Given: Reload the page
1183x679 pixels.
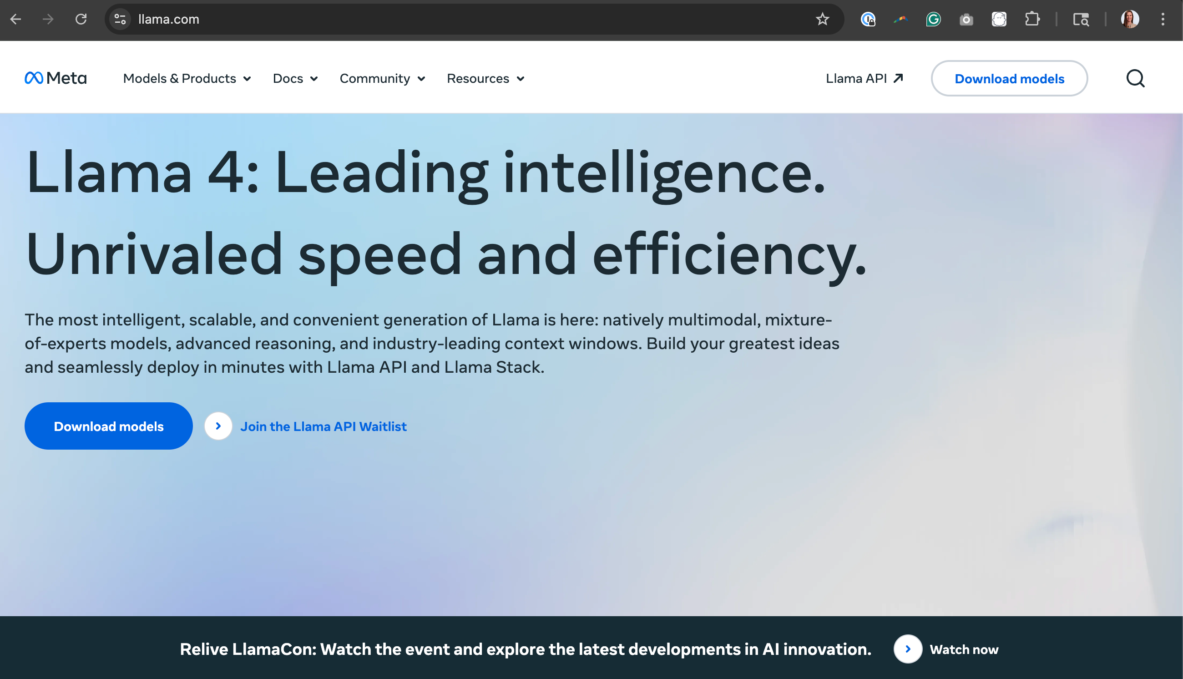Looking at the screenshot, I should click(x=81, y=19).
